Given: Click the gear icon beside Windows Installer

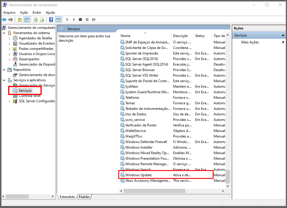Looking at the screenshot, I should (122, 147).
